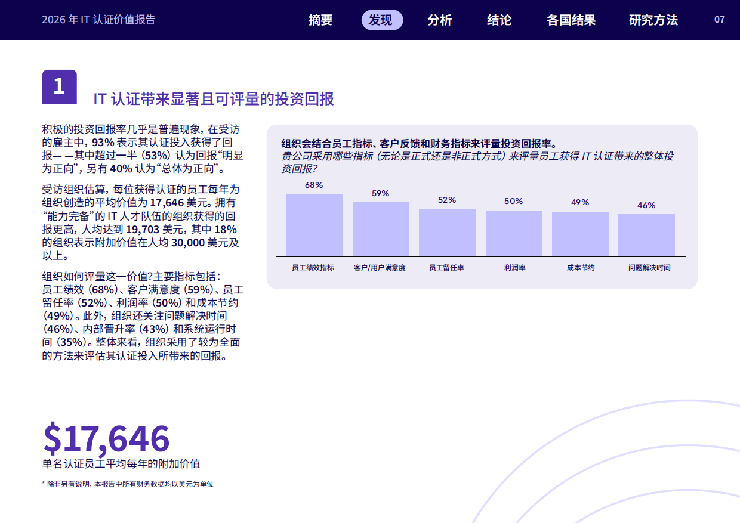Click caption 单名认证员工平均每年的附加价值

click(121, 463)
